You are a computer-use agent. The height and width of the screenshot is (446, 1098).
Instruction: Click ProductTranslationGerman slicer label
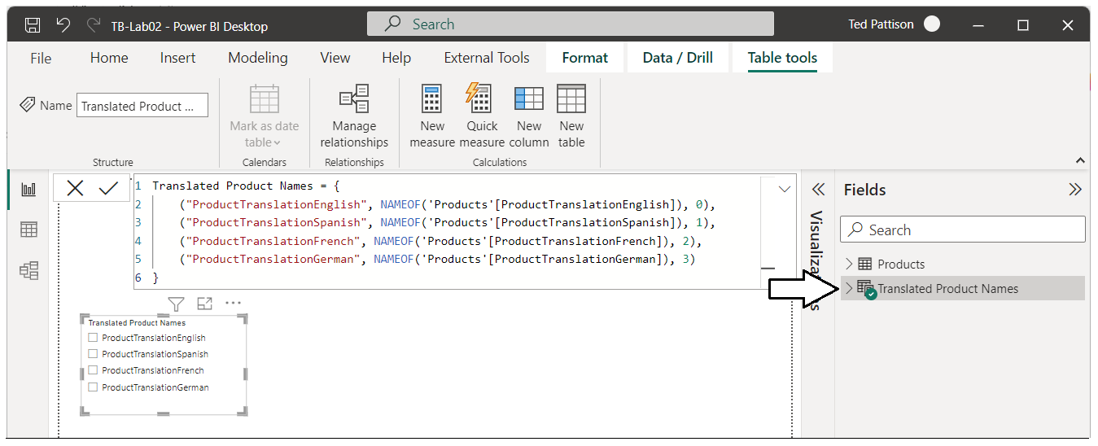155,387
